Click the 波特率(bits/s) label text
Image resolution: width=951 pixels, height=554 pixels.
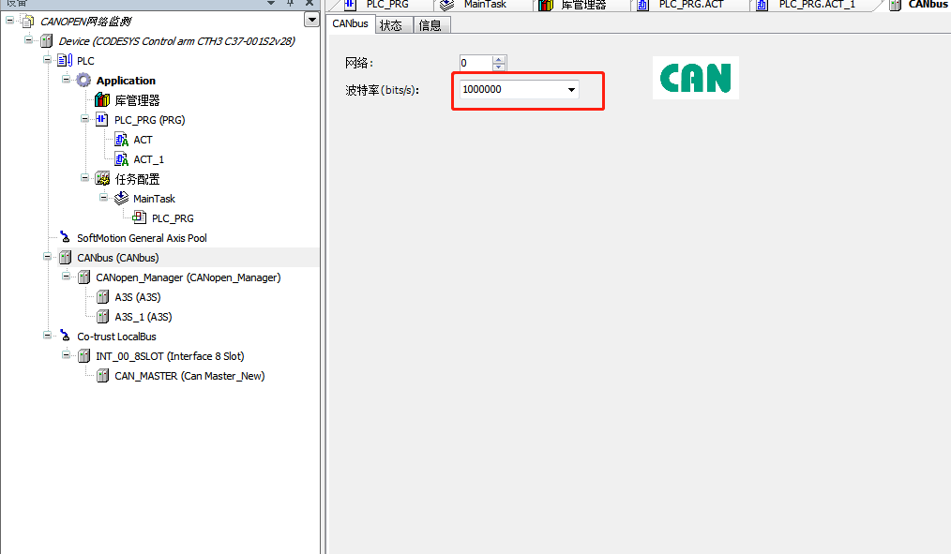tap(382, 90)
